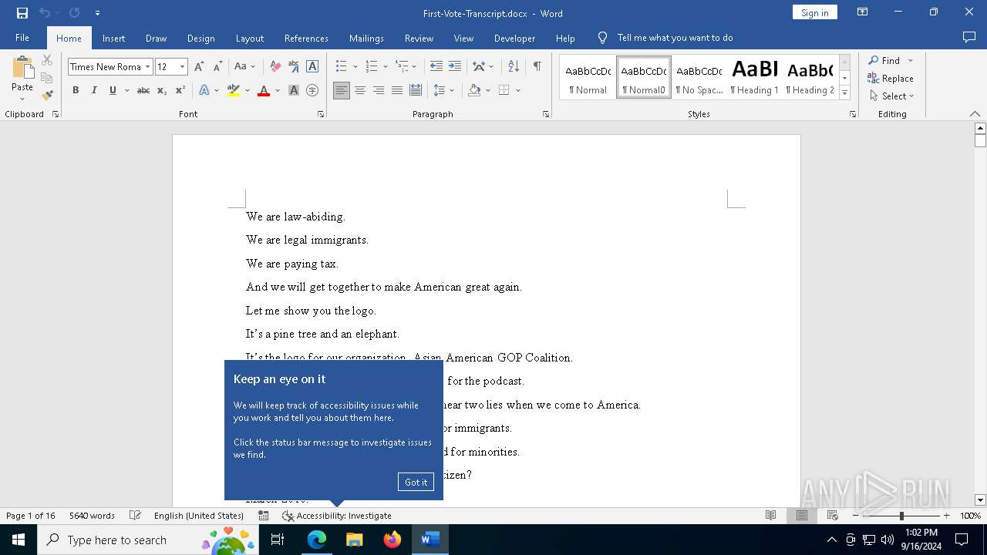Toggle Italic formatting
The width and height of the screenshot is (987, 555).
click(x=94, y=91)
